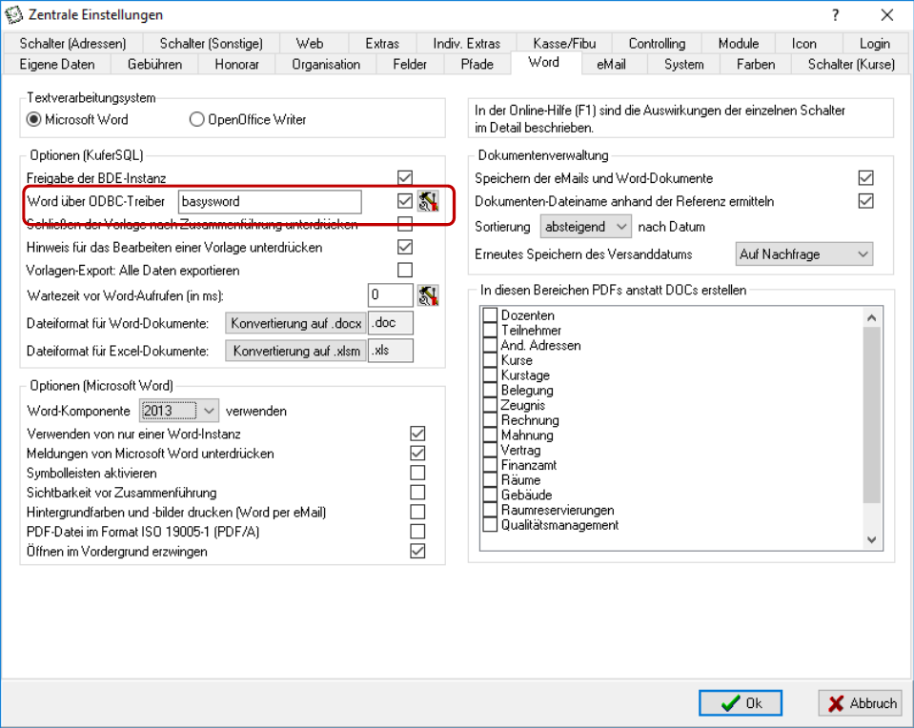
Task: Switch to the eMail tab
Action: tap(611, 64)
